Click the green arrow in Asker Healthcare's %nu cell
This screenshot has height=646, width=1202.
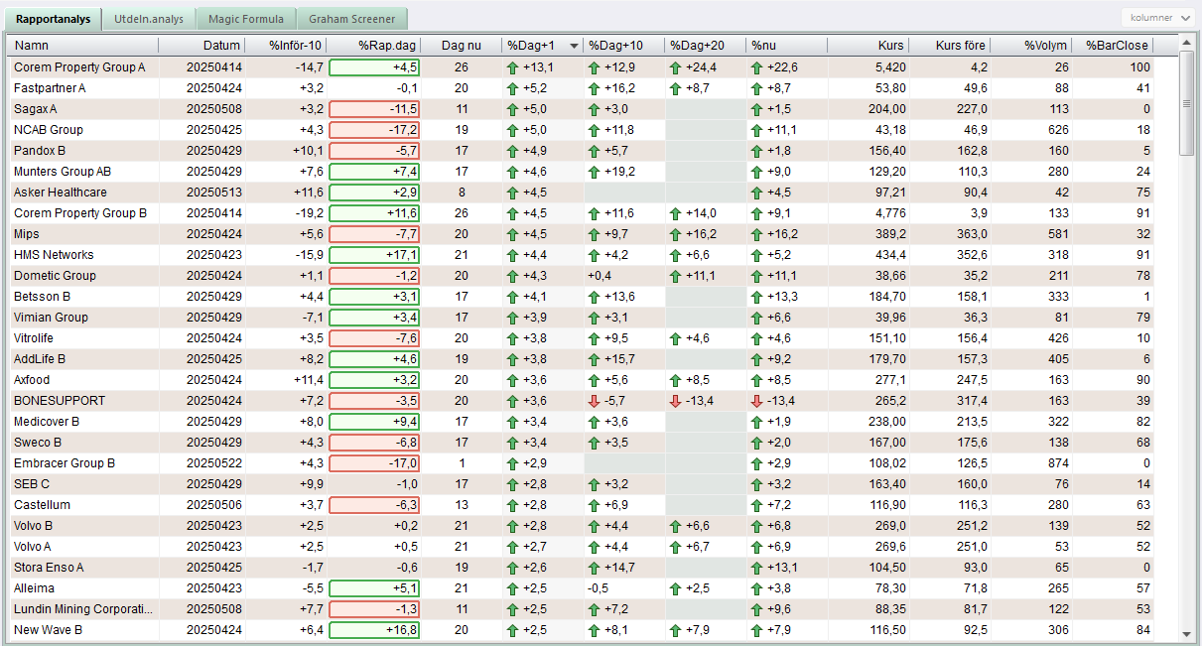757,193
